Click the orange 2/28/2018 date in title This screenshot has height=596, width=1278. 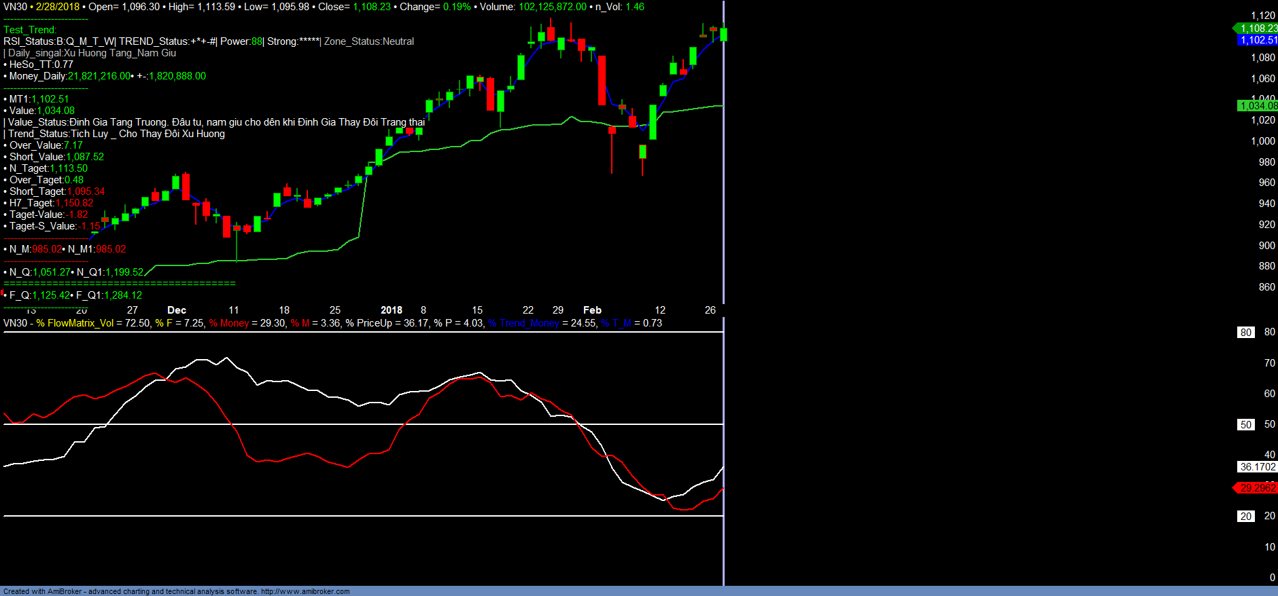tap(58, 7)
